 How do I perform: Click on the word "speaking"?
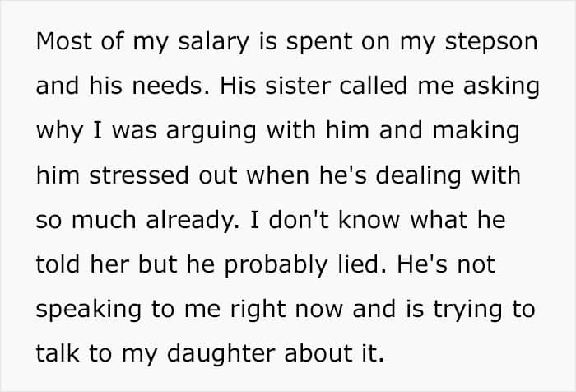pyautogui.click(x=89, y=311)
